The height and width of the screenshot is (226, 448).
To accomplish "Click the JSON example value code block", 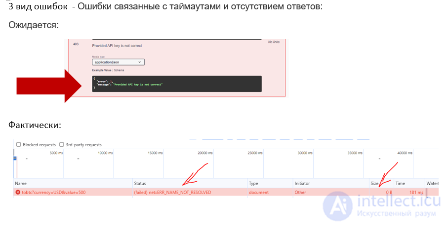I will coord(177,84).
